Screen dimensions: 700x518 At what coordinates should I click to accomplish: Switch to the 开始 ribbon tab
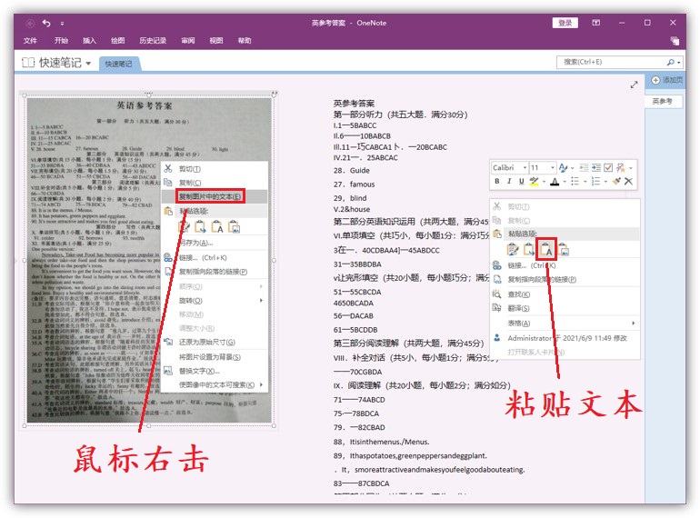pos(61,41)
